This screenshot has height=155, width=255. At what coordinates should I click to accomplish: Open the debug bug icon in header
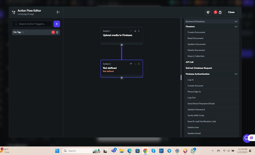220,12
